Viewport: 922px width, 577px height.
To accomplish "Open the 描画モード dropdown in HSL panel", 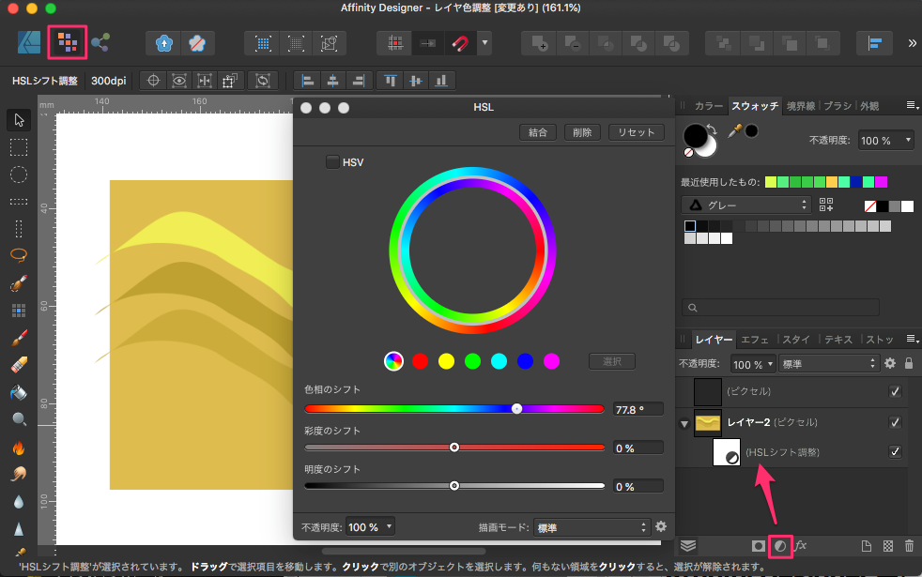I will [592, 527].
